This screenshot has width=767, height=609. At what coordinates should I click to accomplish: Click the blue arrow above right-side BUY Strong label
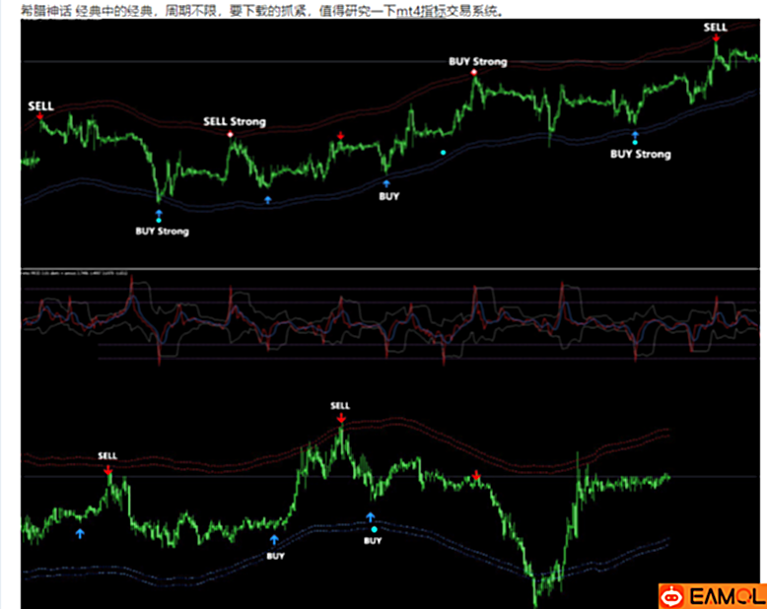pos(635,134)
